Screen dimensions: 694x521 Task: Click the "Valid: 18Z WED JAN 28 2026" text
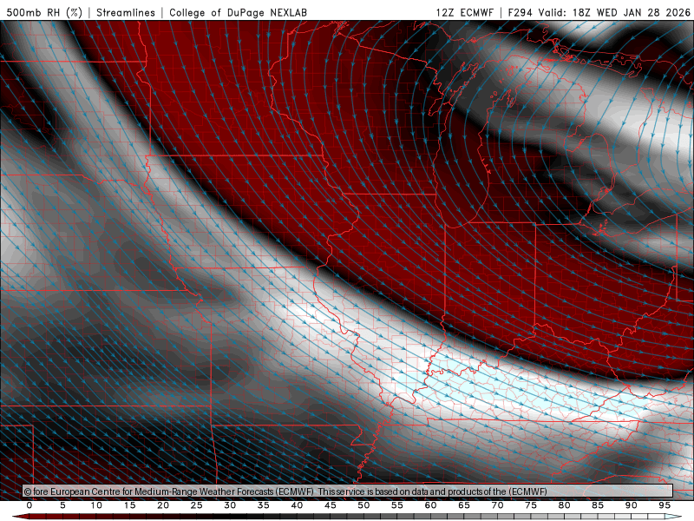(x=614, y=12)
